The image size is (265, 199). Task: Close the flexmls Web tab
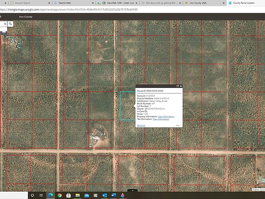coord(93,3)
